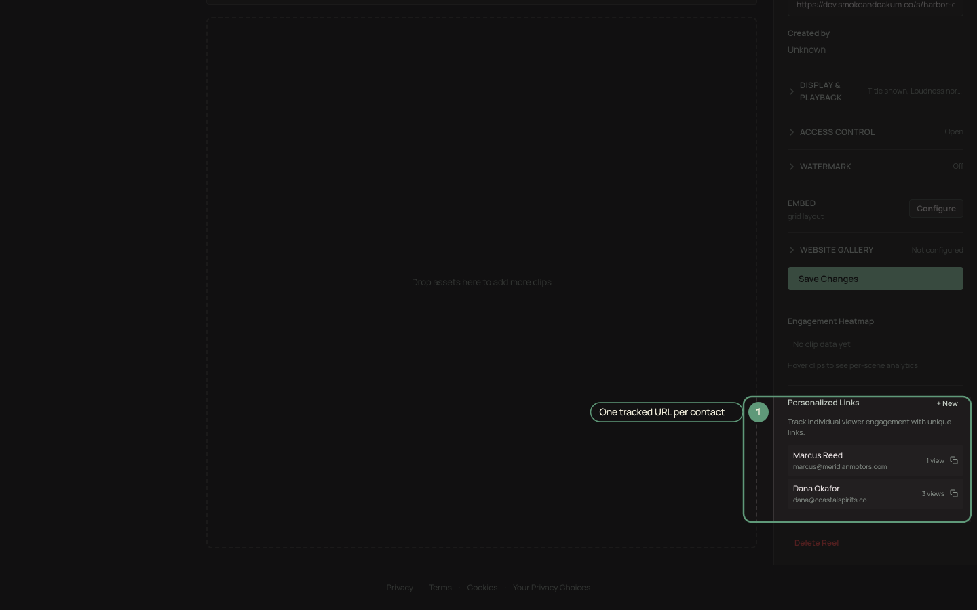Select the Marcus Reed contact row

pos(875,461)
